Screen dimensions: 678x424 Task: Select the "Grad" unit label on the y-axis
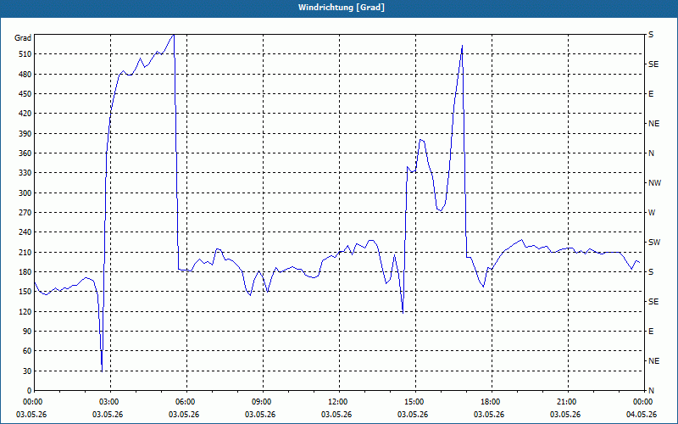(x=23, y=38)
